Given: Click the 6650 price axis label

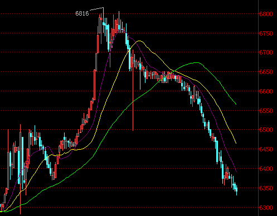Looking at the screenshot, I should click(266, 72).
